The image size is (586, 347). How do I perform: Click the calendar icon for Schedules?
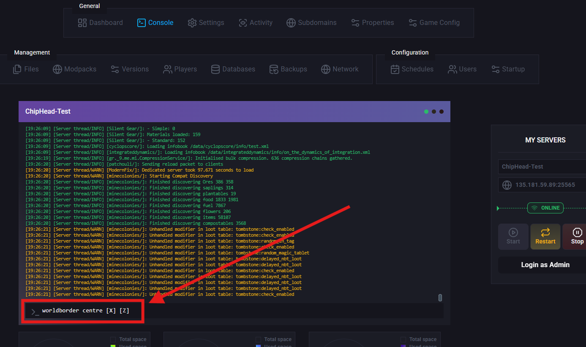(395, 69)
